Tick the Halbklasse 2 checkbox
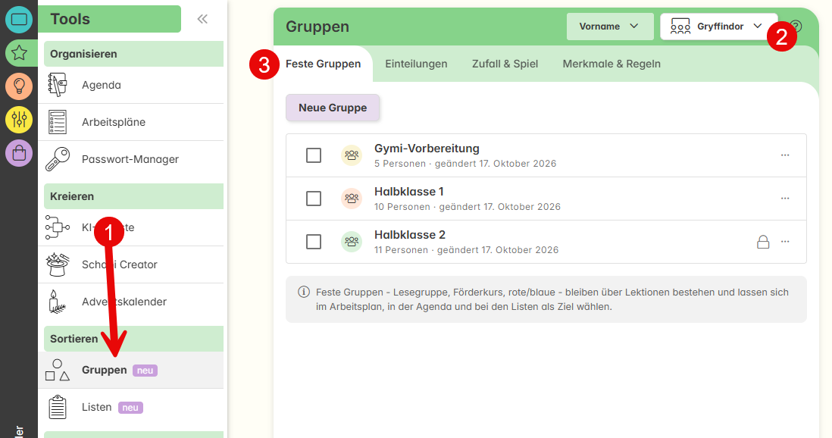 [314, 242]
